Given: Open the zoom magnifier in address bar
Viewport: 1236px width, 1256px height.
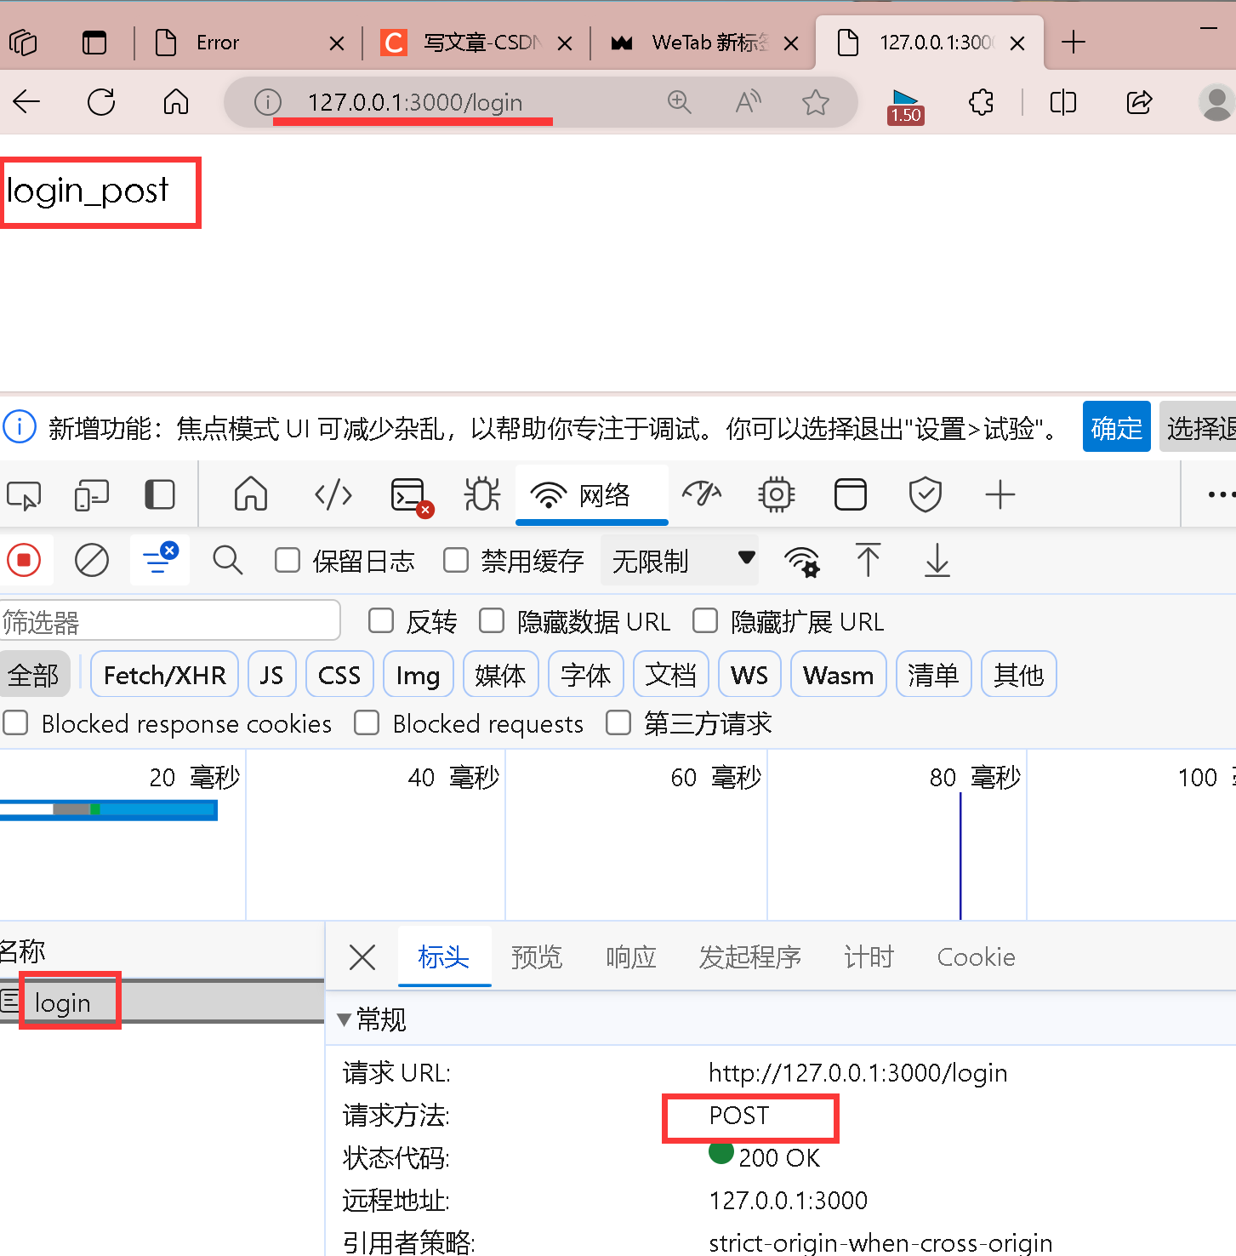Looking at the screenshot, I should point(679,102).
